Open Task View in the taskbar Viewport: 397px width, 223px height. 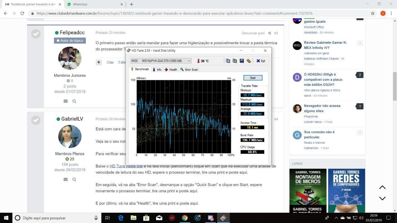pos(107,218)
